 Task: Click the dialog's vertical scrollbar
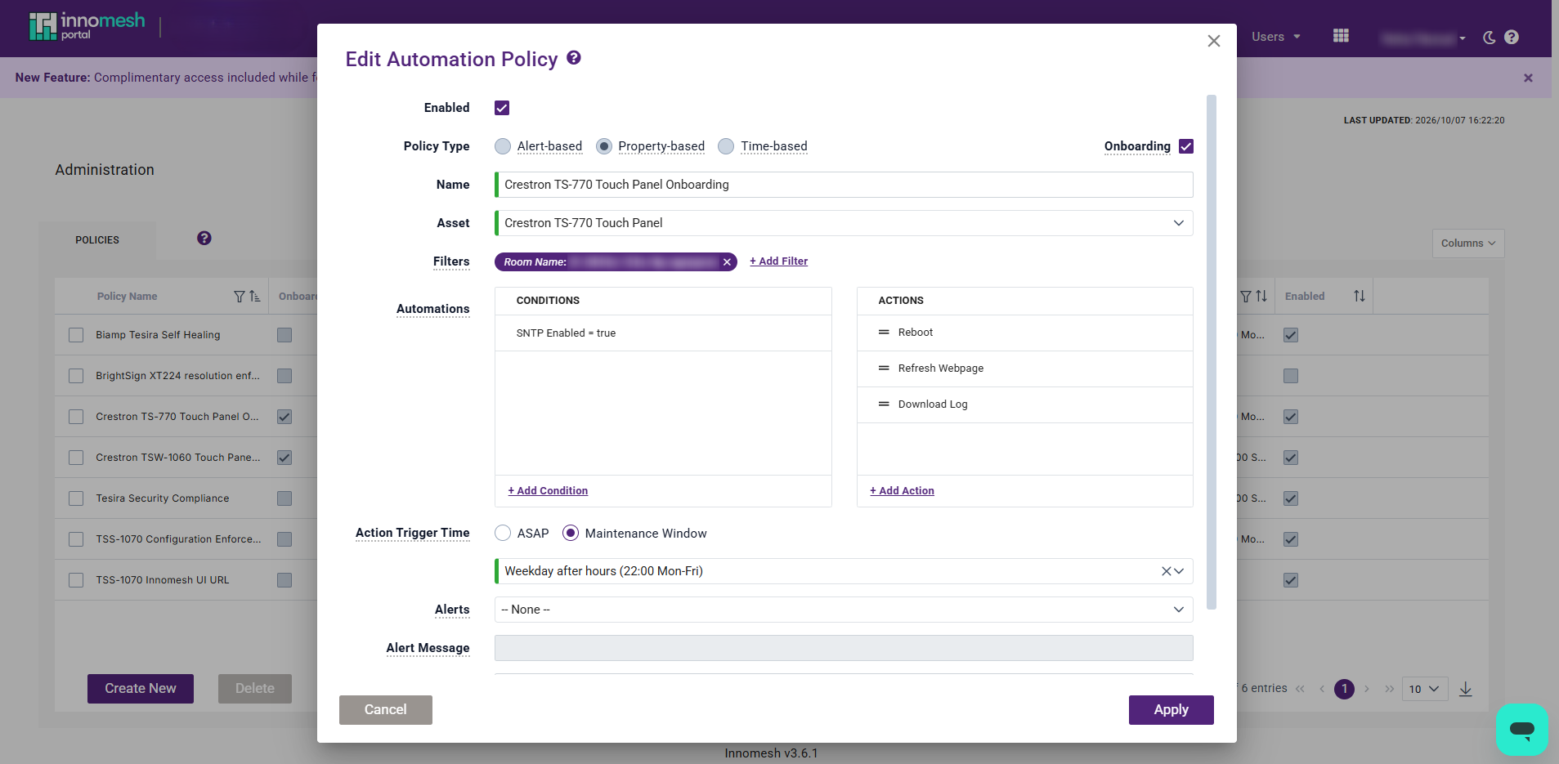(x=1212, y=351)
